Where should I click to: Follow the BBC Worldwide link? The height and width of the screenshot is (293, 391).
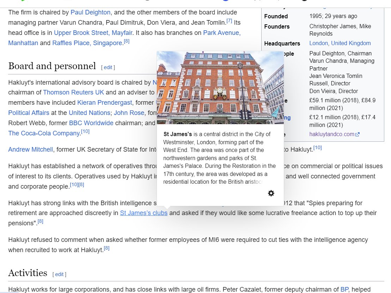91,123
